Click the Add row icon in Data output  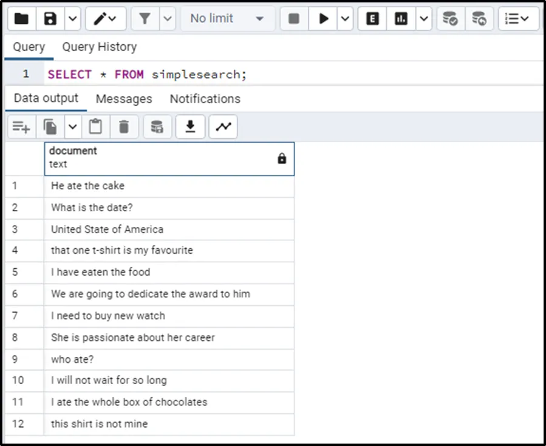(x=21, y=127)
